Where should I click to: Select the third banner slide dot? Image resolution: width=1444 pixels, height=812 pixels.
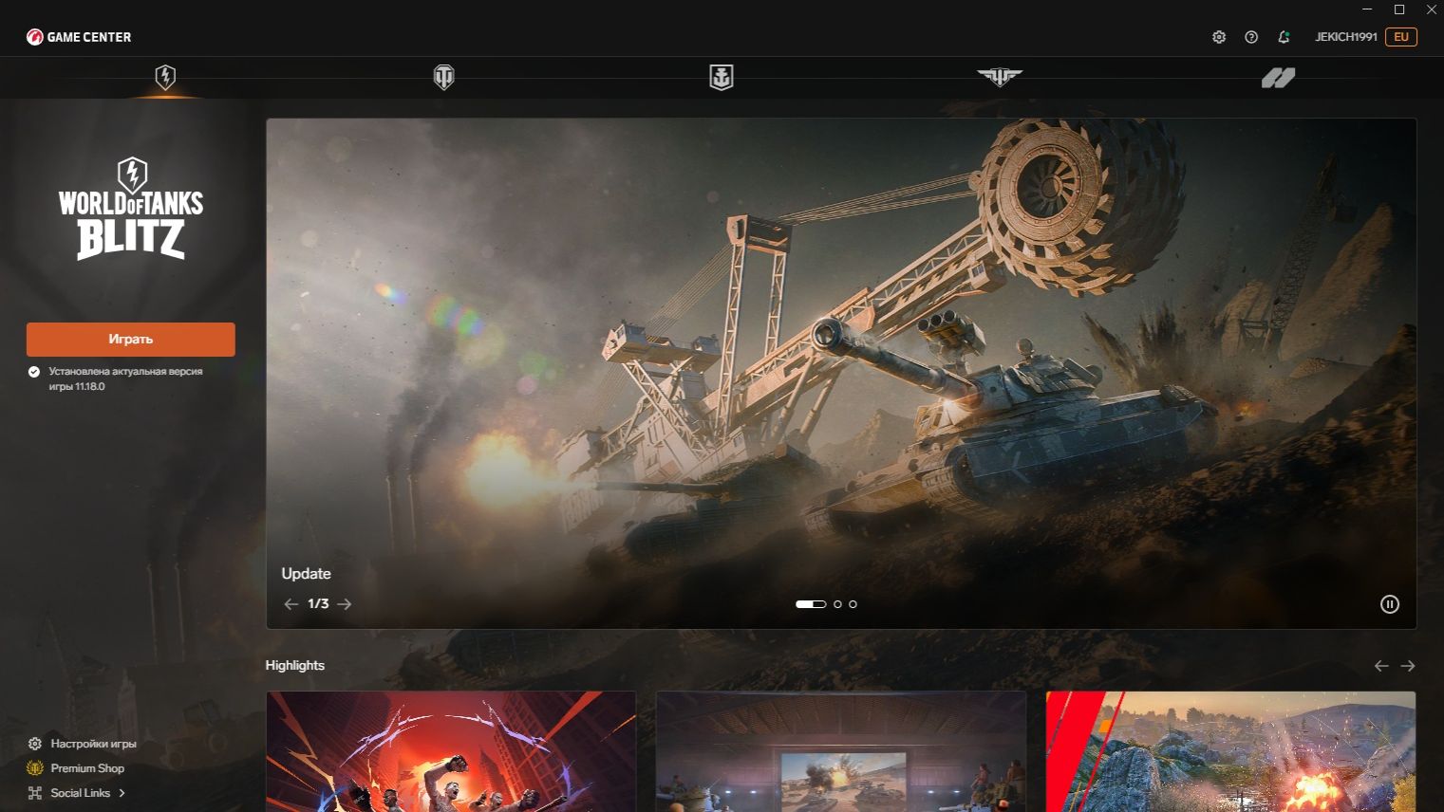(x=853, y=604)
